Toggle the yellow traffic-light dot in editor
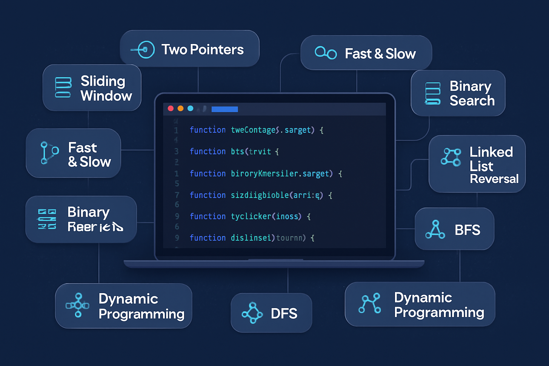This screenshot has width=549, height=366. 180,108
